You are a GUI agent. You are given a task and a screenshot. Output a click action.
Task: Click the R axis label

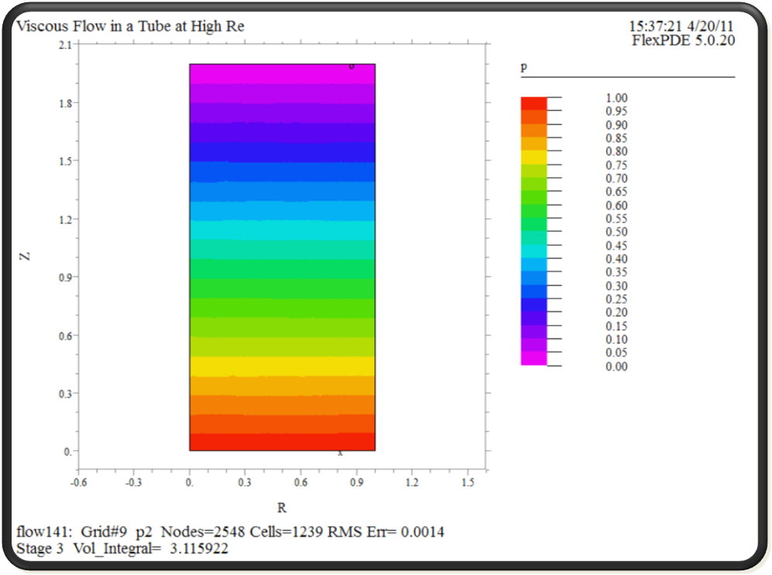[x=281, y=508]
